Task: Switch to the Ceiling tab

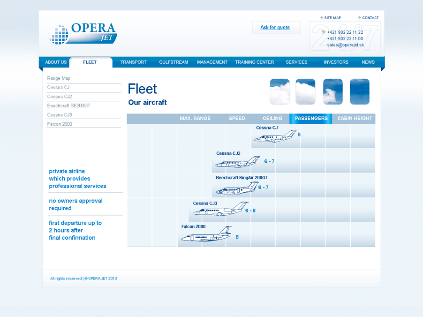Action: point(272,119)
